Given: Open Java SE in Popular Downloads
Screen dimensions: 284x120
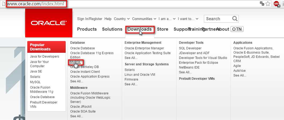Looking at the screenshot, I should point(36,71).
